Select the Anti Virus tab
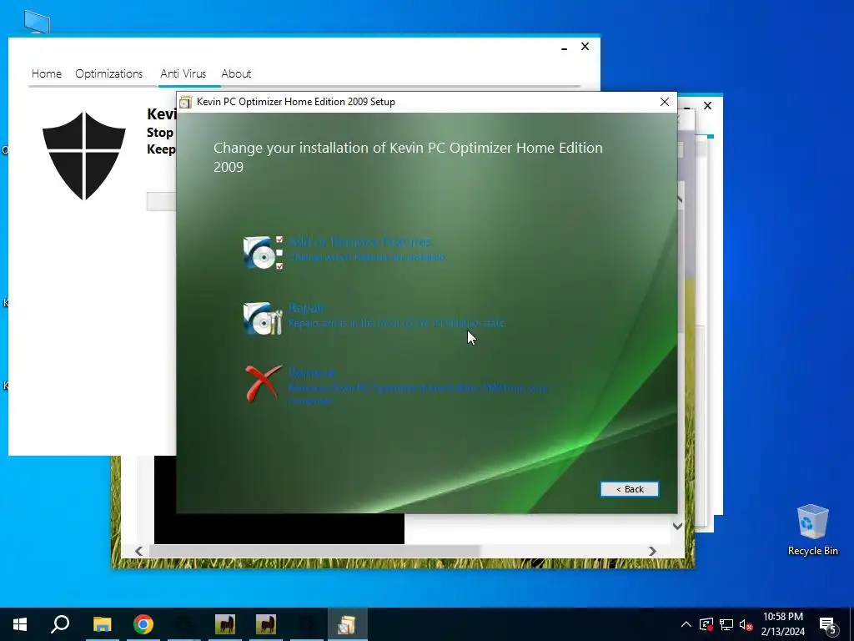The height and width of the screenshot is (641, 854). click(x=183, y=73)
